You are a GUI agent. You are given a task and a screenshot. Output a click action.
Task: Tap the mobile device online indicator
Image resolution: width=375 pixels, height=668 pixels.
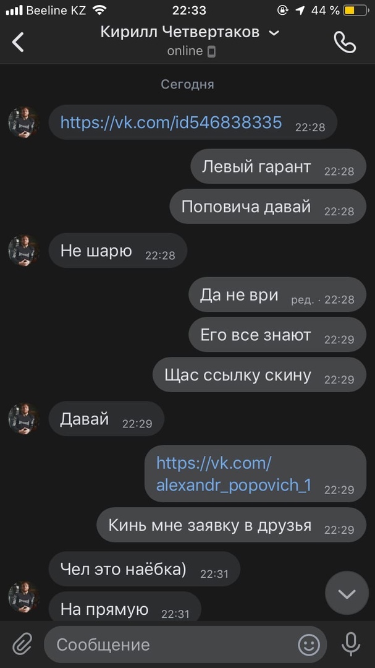point(211,51)
